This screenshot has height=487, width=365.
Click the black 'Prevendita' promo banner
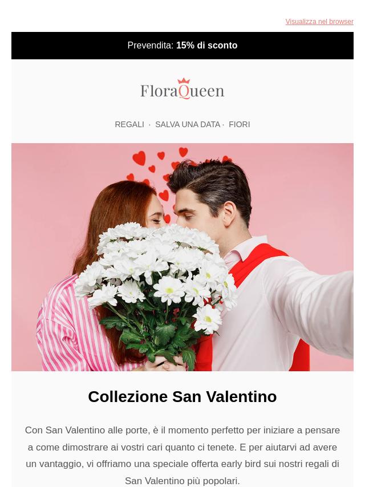(x=182, y=46)
